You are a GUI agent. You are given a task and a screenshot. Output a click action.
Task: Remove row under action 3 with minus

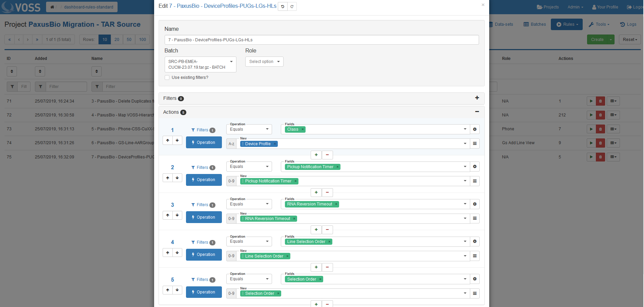327,230
